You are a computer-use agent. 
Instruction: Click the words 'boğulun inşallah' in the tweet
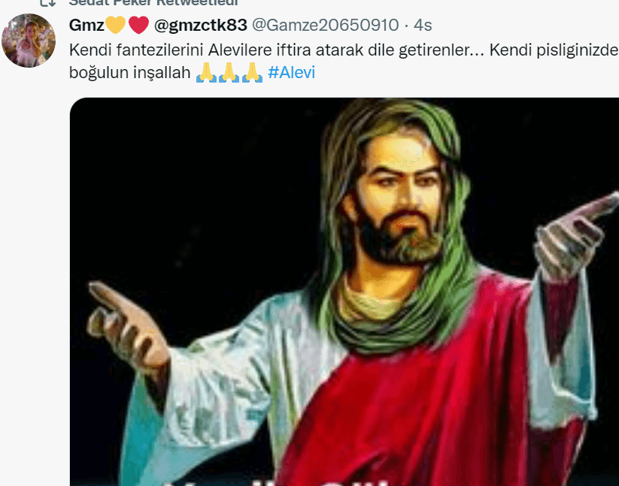tap(130, 73)
